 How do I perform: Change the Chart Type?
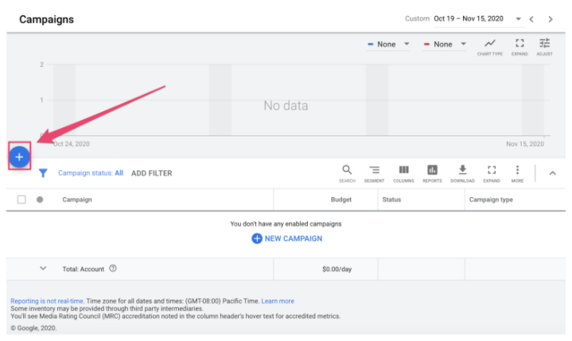489,46
